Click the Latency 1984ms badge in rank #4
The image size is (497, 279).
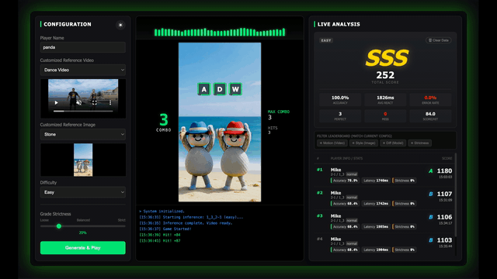click(x=376, y=250)
